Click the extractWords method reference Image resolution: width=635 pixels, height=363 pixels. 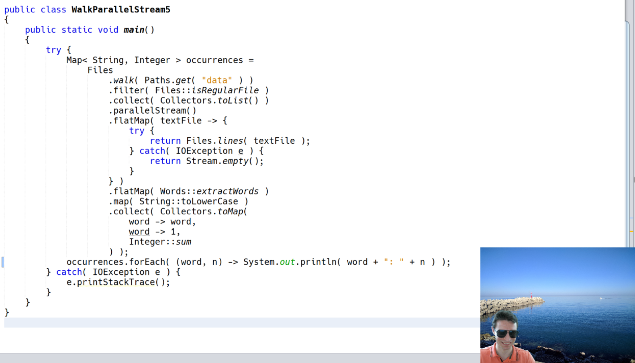[x=227, y=192]
